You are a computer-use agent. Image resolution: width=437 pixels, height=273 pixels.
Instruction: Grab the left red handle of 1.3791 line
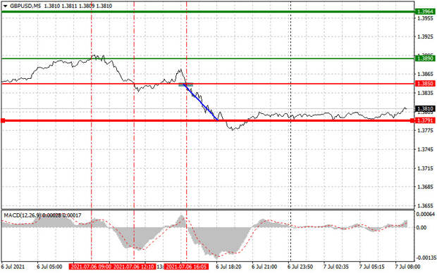pos(3,120)
